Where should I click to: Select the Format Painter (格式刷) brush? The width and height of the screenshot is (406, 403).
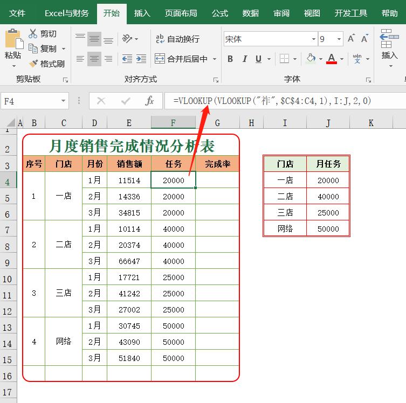(x=33, y=64)
